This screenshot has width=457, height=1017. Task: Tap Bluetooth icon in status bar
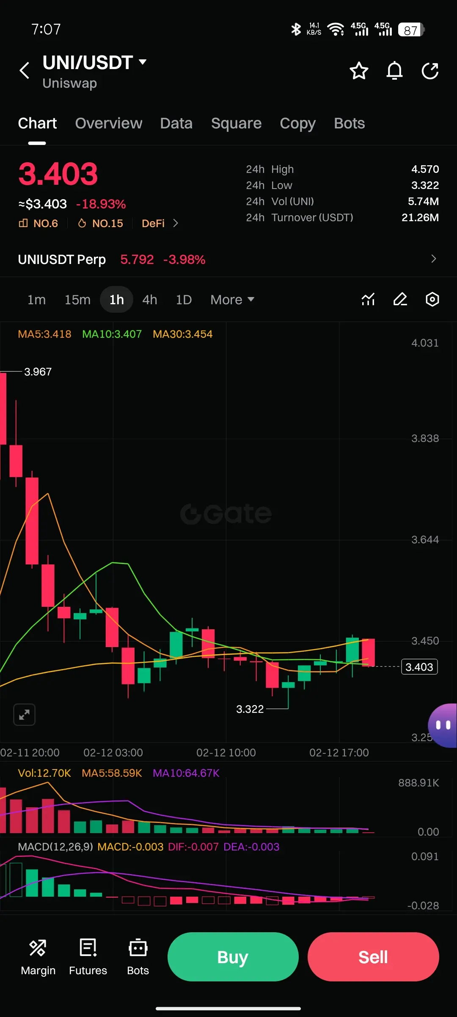click(296, 29)
